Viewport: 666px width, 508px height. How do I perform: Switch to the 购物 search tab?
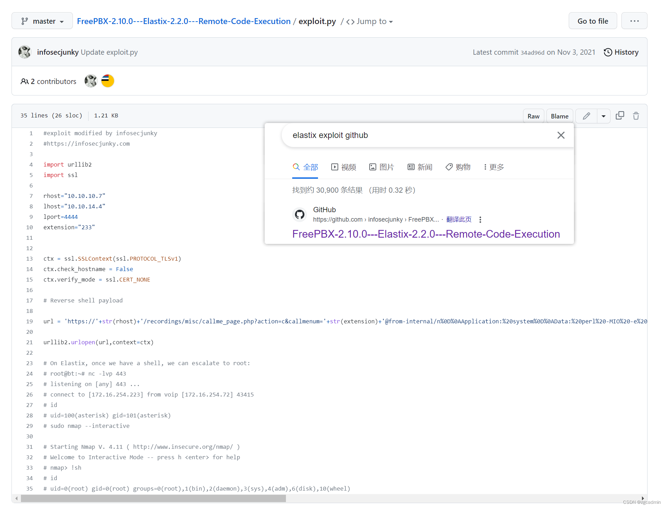pyautogui.click(x=458, y=167)
